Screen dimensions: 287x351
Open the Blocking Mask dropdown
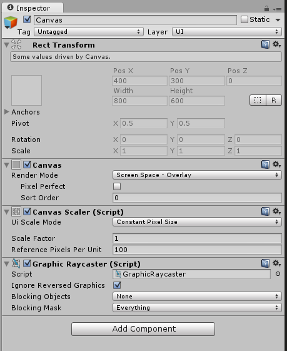(x=197, y=308)
